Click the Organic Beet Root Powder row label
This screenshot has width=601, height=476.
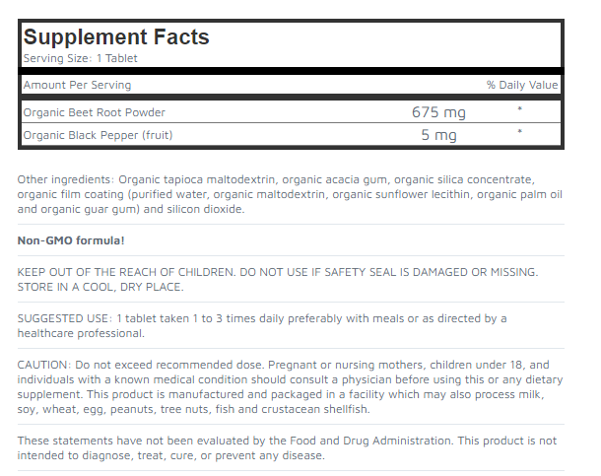[95, 112]
